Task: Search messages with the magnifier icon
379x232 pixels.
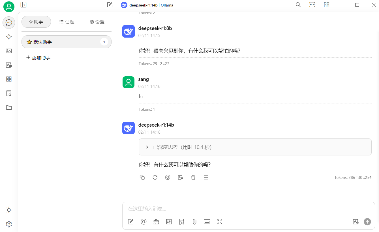Action: pyautogui.click(x=298, y=5)
